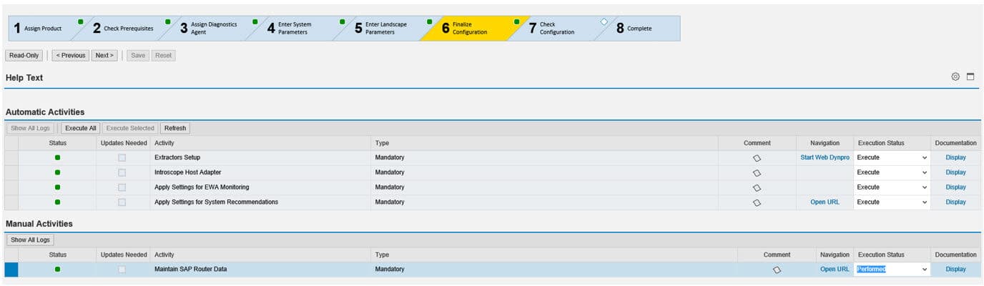Click green status icon of Extractors Setup
Viewport: 984px width, 286px height.
click(x=57, y=157)
